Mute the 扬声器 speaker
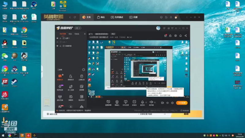Screen dimensions: 245x138 point(151,103)
